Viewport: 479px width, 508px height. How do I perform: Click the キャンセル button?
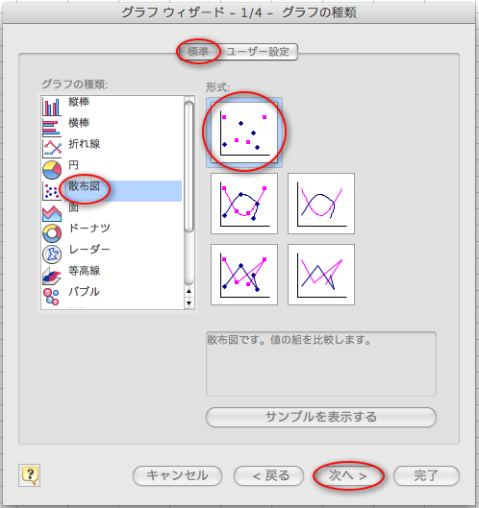tap(177, 475)
